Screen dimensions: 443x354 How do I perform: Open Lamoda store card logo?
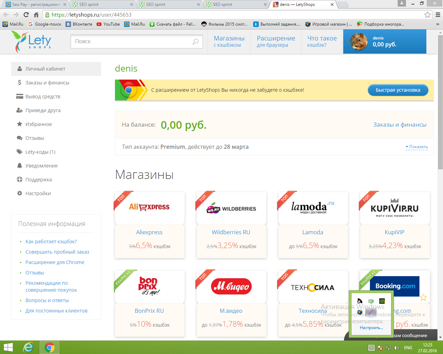point(313,207)
